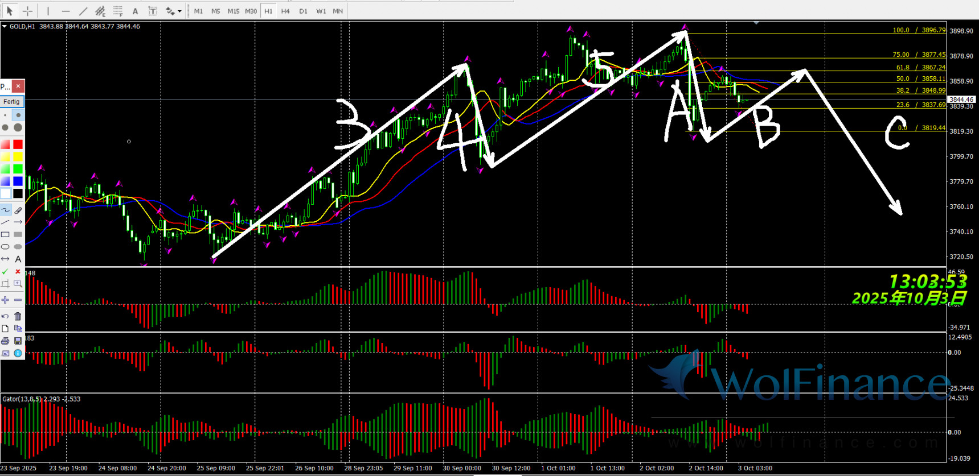Select the freehand pen drawing tool
Image resolution: width=979 pixels, height=476 pixels.
pos(6,210)
